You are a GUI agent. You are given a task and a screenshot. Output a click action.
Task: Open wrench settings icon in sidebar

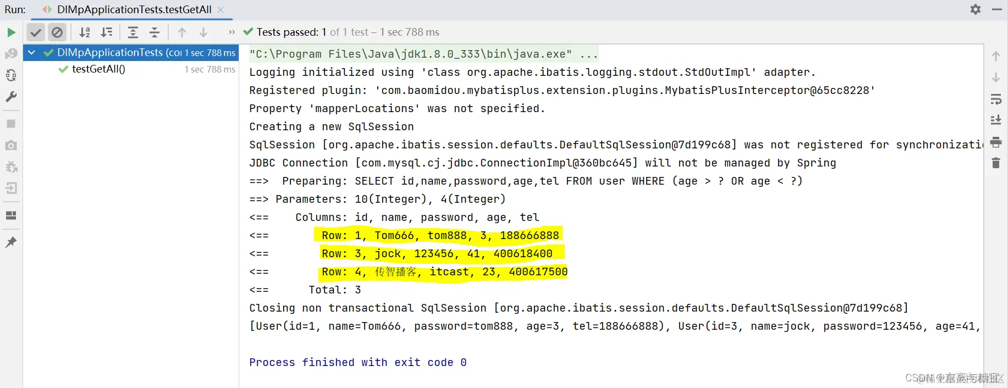tap(11, 97)
